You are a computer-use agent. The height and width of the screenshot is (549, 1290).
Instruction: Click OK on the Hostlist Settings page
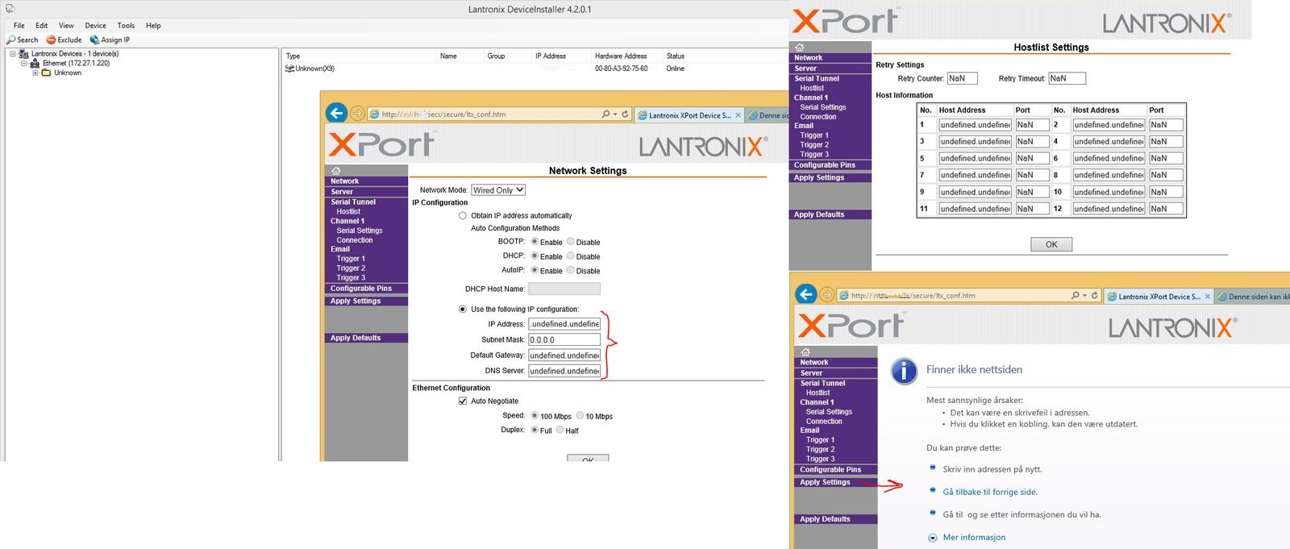click(1051, 244)
